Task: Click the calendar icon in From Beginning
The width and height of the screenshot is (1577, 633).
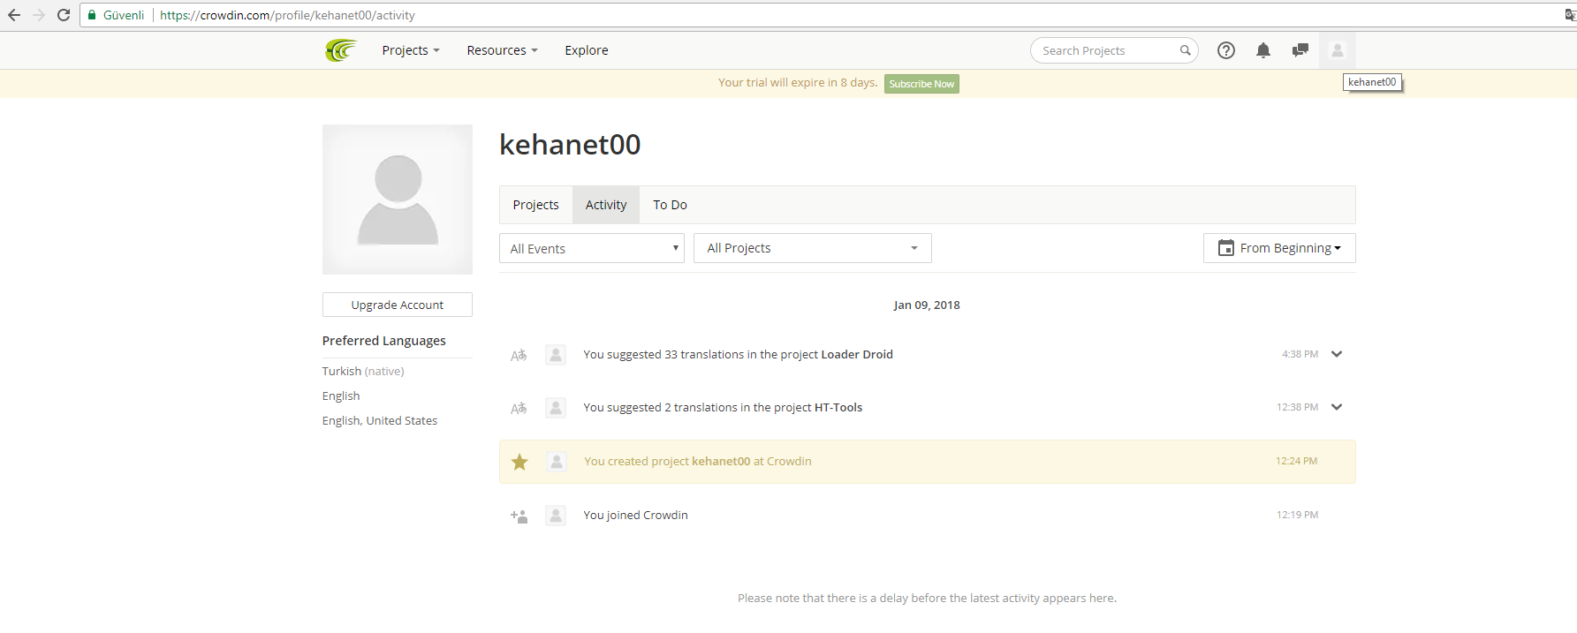Action: 1226,248
